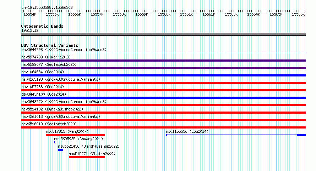Open the nsv5514182 (ByrskaBishop2022) label
316x171 pixels.
pos(52,109)
